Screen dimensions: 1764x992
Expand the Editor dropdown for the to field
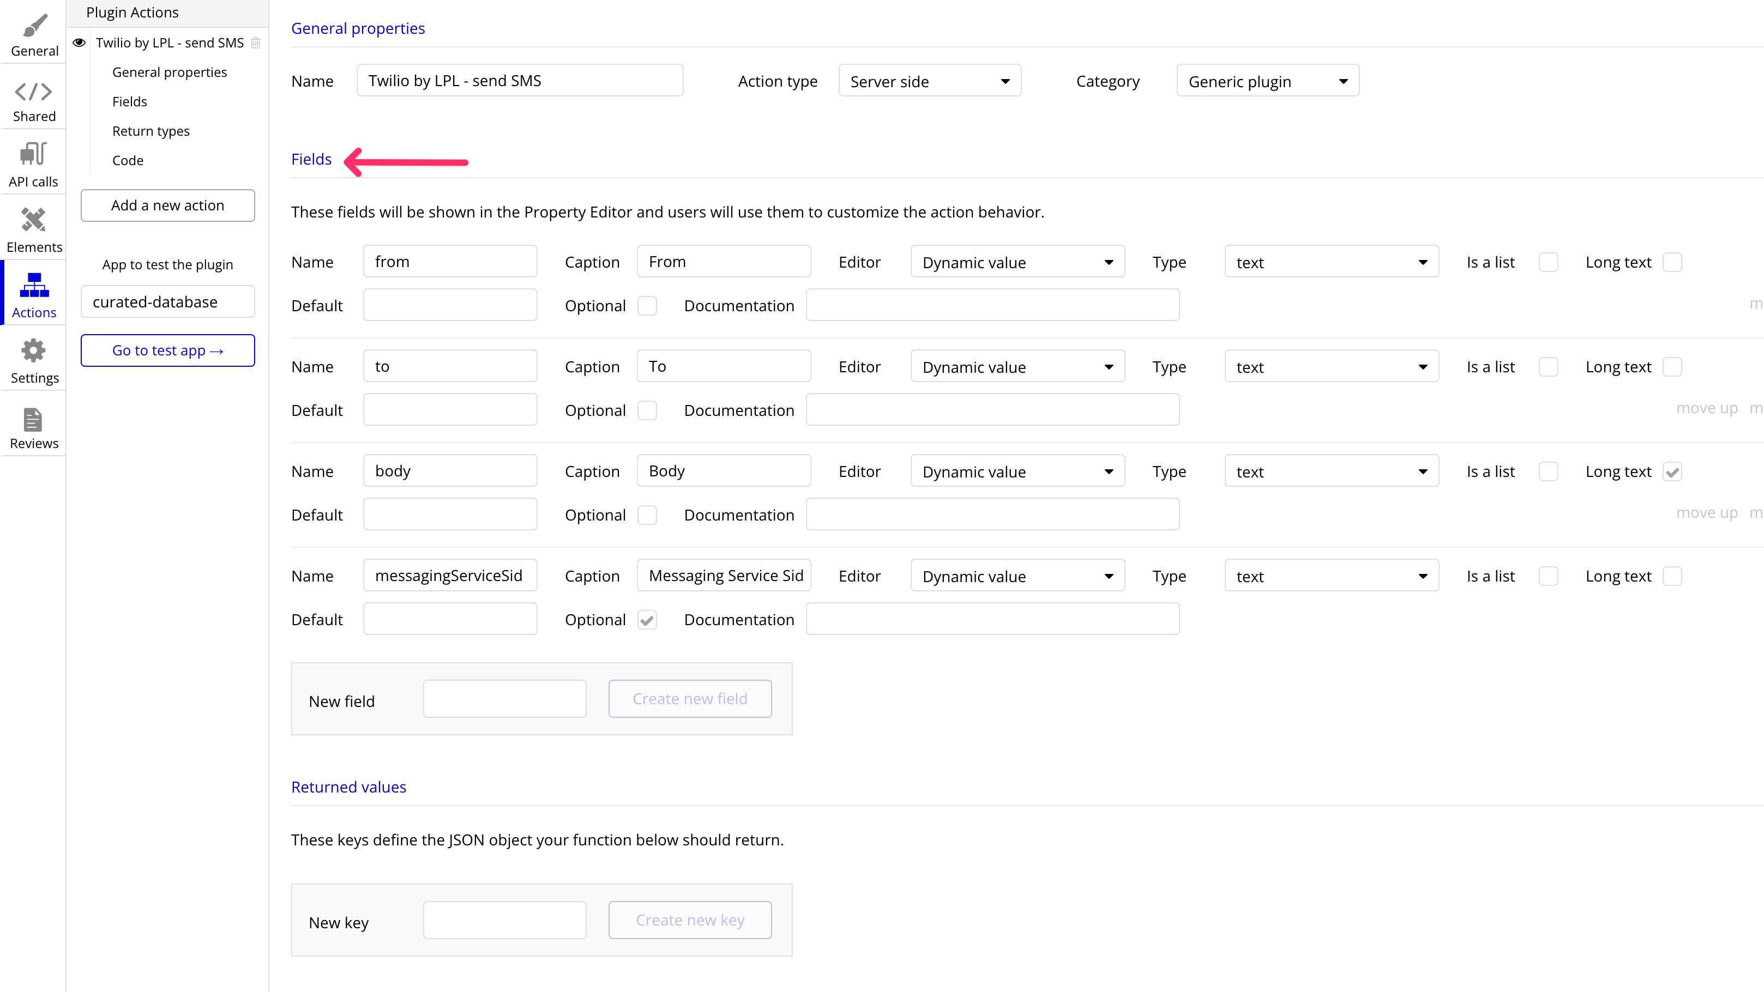coord(1017,367)
